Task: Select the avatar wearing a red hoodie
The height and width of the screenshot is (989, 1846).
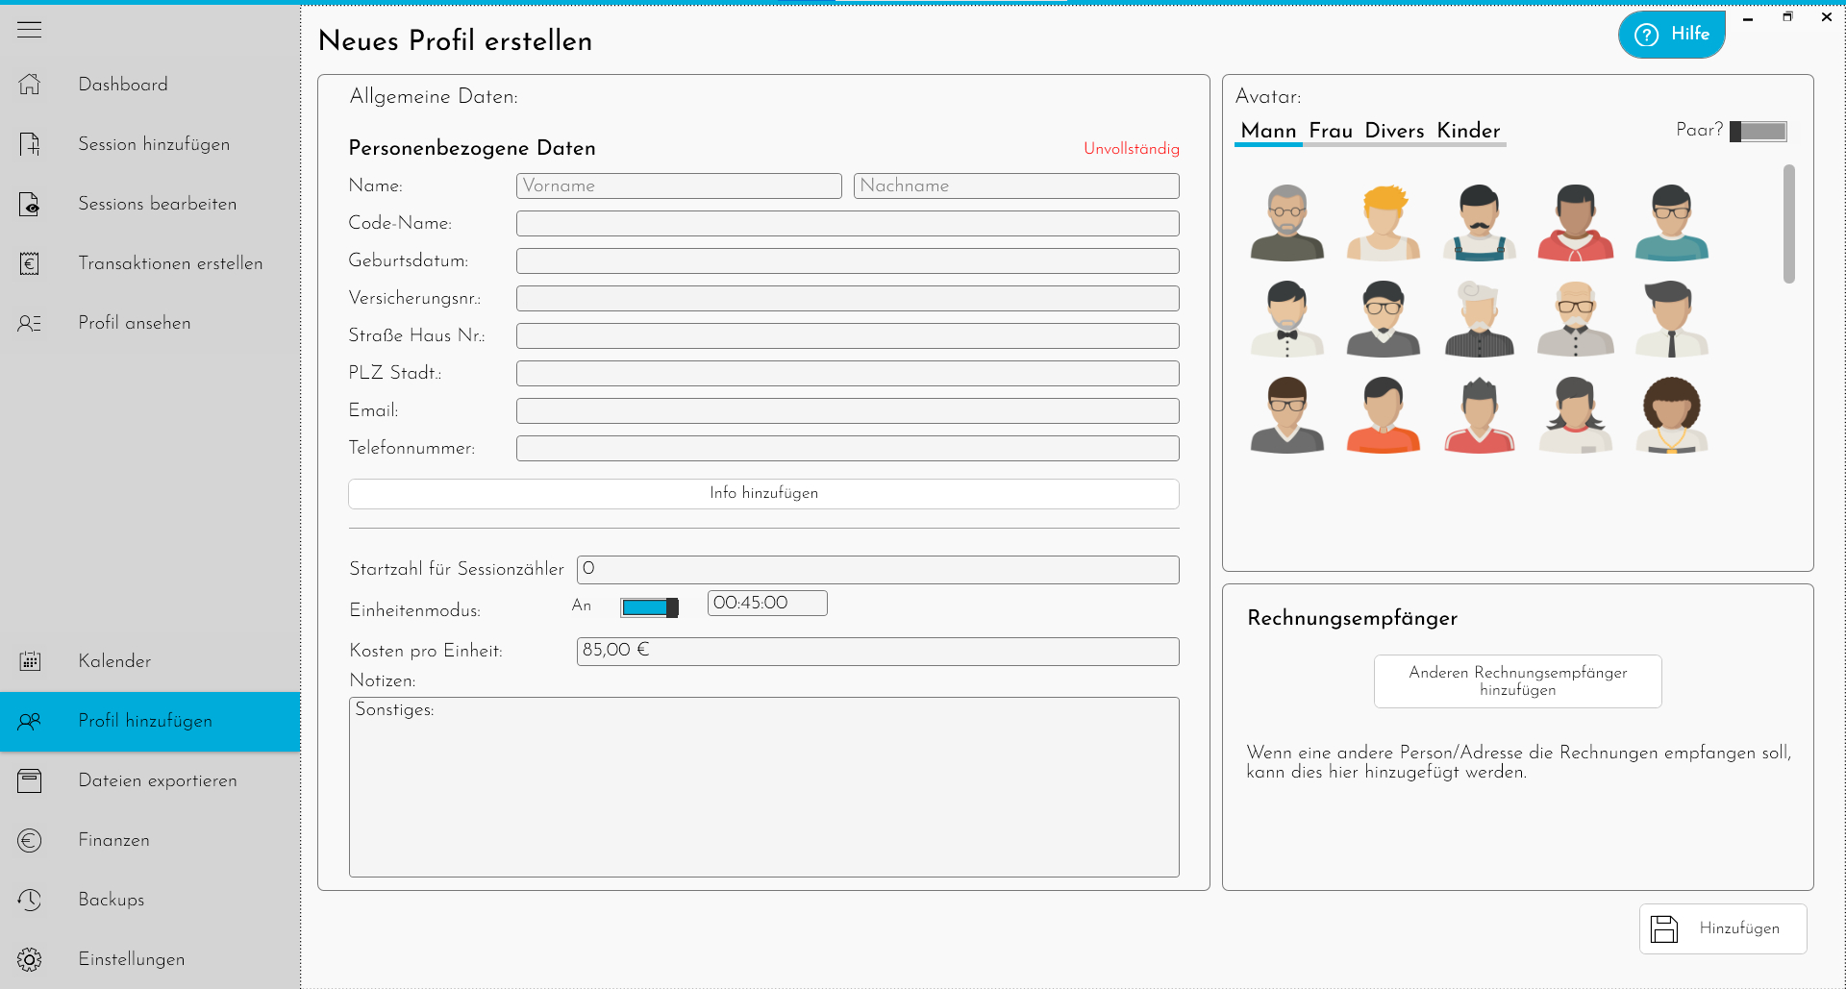Action: (1576, 223)
